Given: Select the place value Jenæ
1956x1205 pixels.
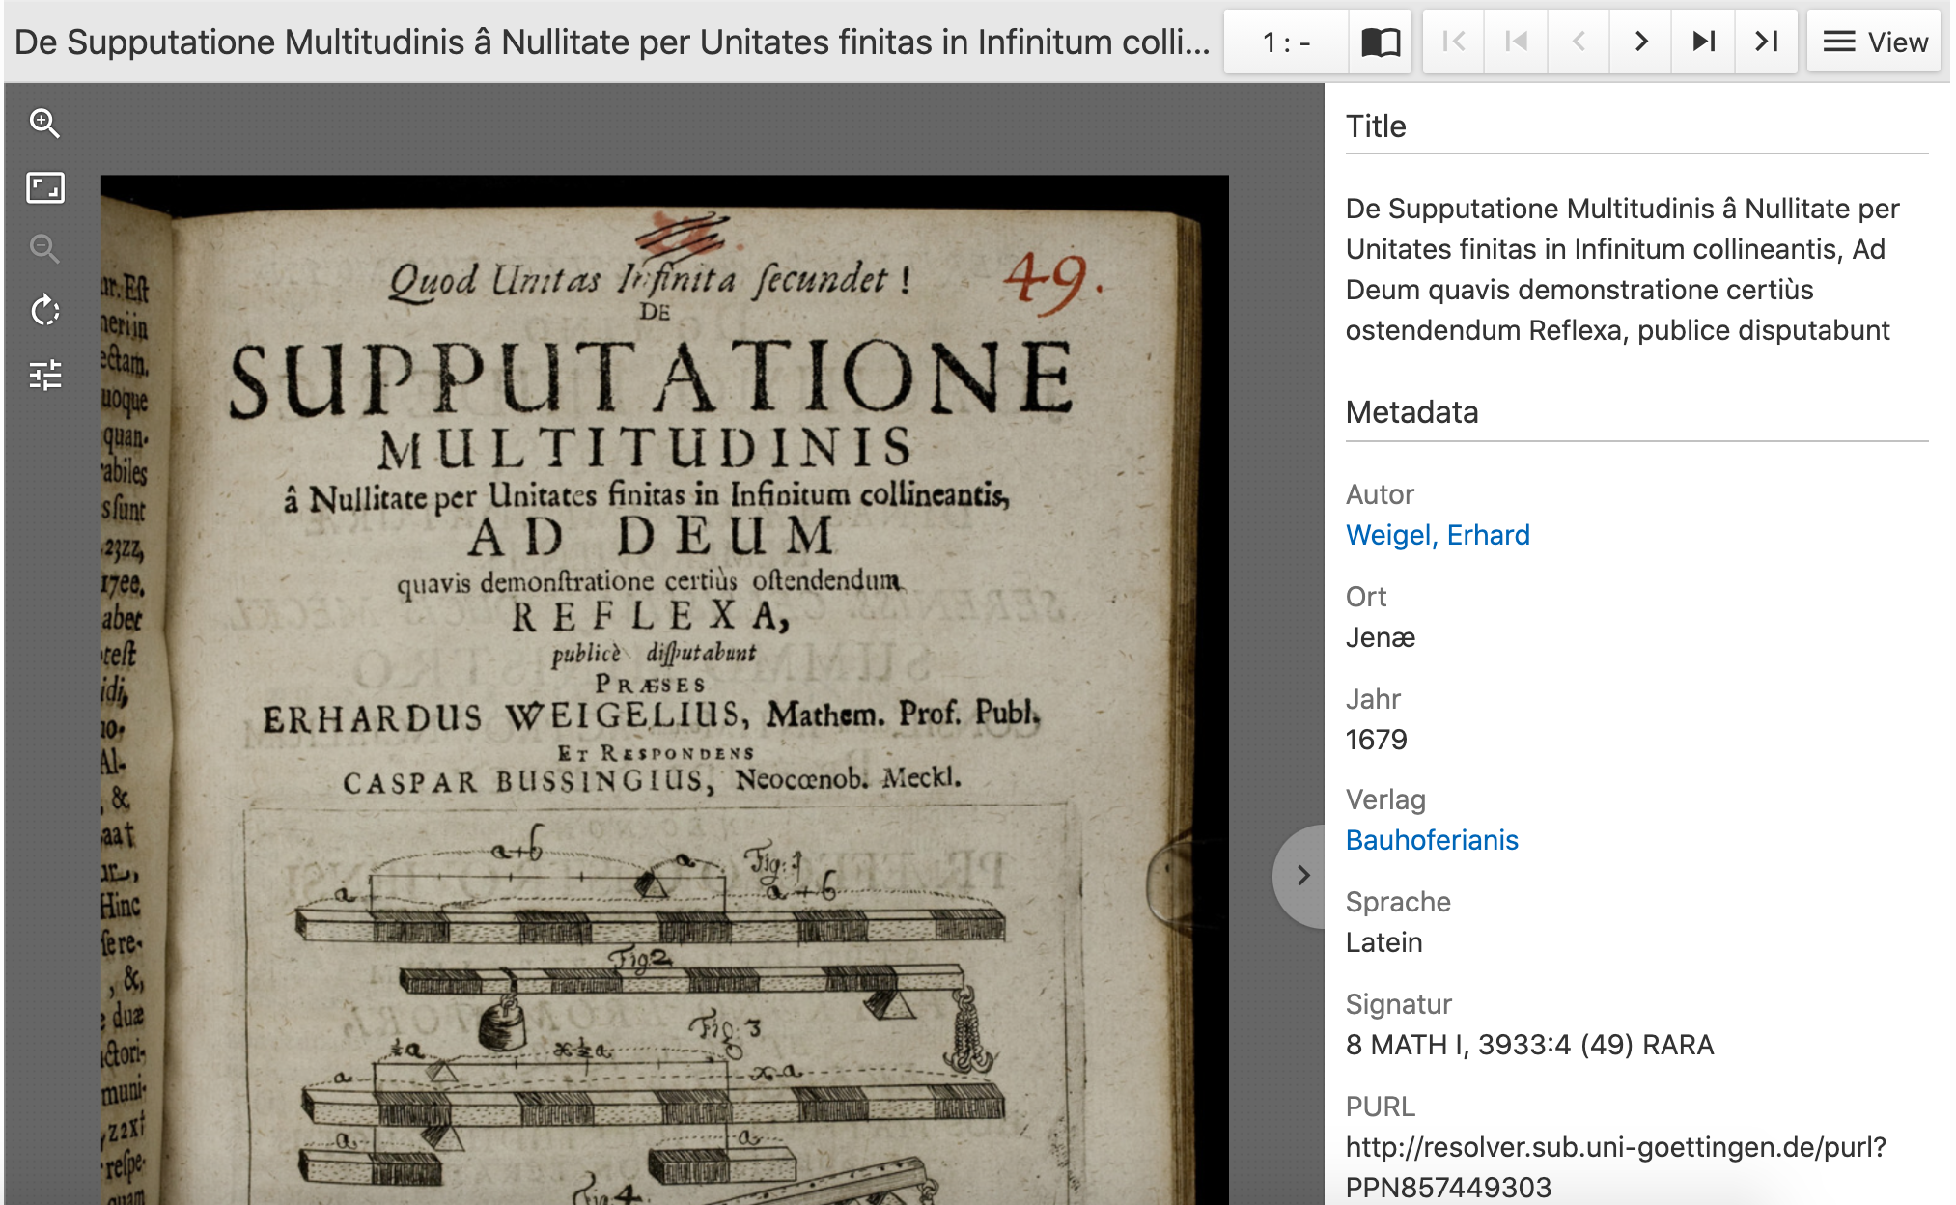Looking at the screenshot, I should [1381, 637].
